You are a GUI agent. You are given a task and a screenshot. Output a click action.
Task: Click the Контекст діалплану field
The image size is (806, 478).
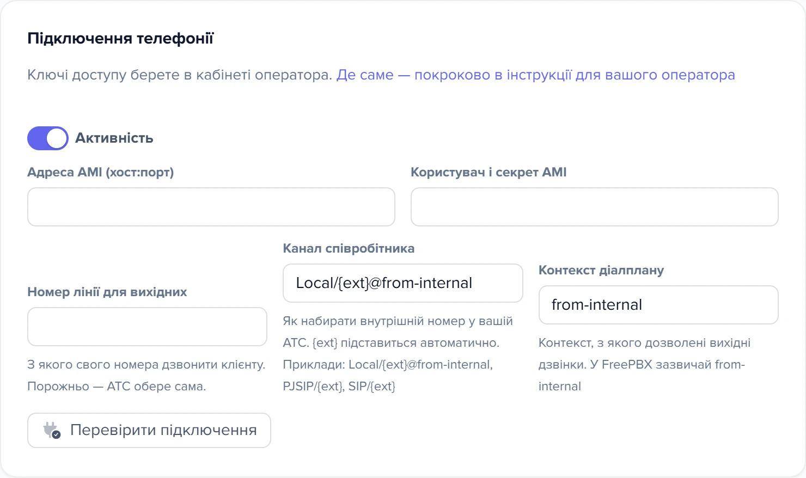(658, 305)
